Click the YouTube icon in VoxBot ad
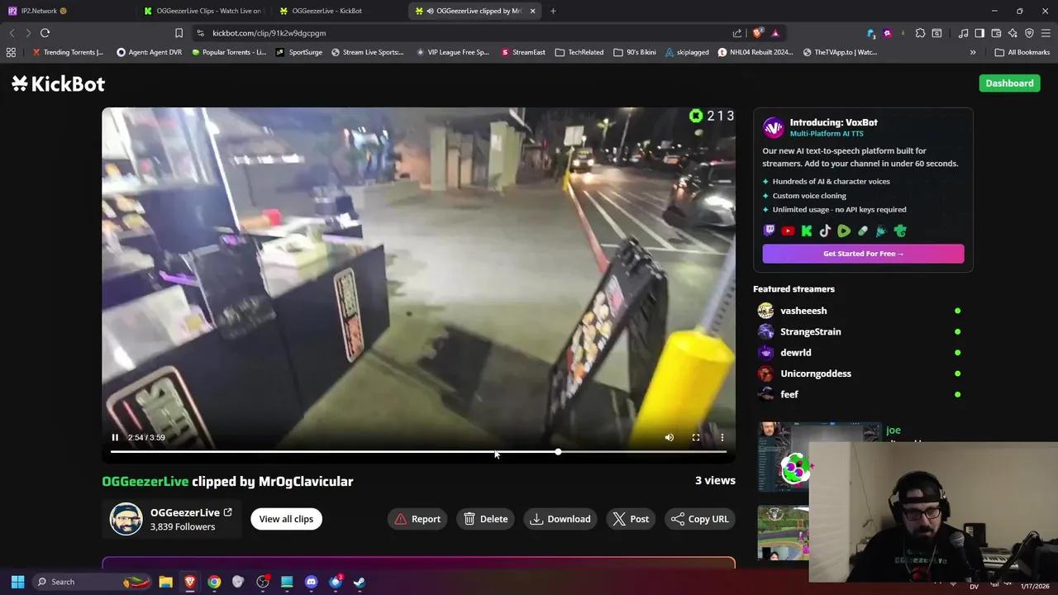The width and height of the screenshot is (1058, 595). click(x=788, y=231)
